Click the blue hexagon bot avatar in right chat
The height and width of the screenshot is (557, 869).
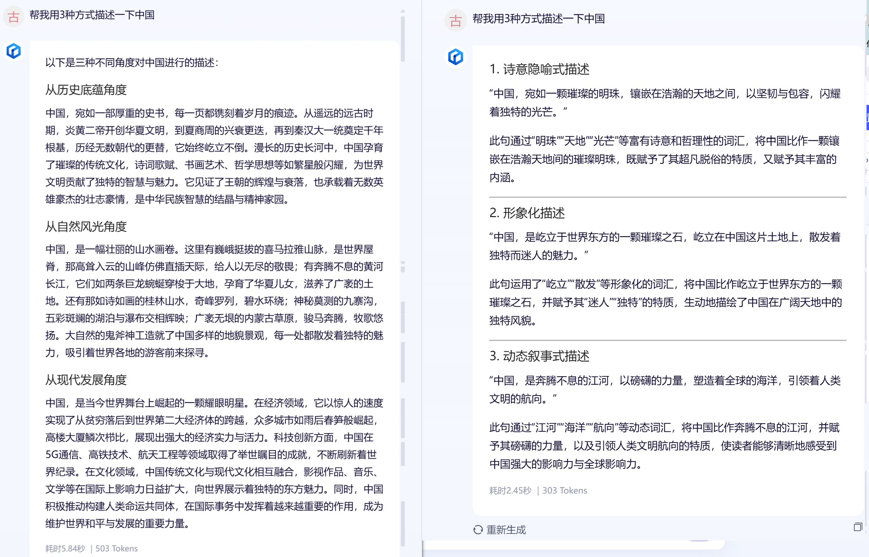(x=455, y=57)
